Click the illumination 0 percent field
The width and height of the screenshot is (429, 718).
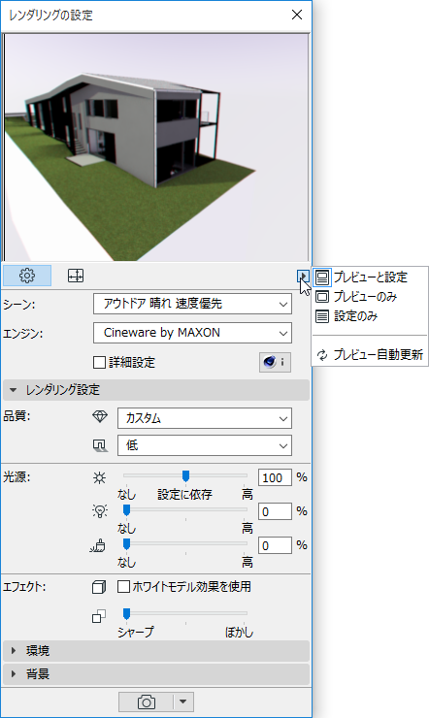[x=275, y=545]
